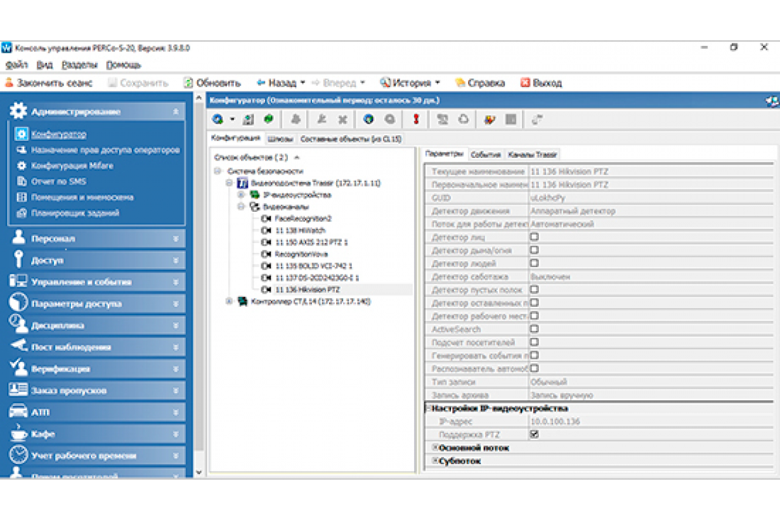Image resolution: width=780 pixels, height=520 pixels.
Task: Toggle the Поддержка PTZ checkbox
Action: point(534,435)
